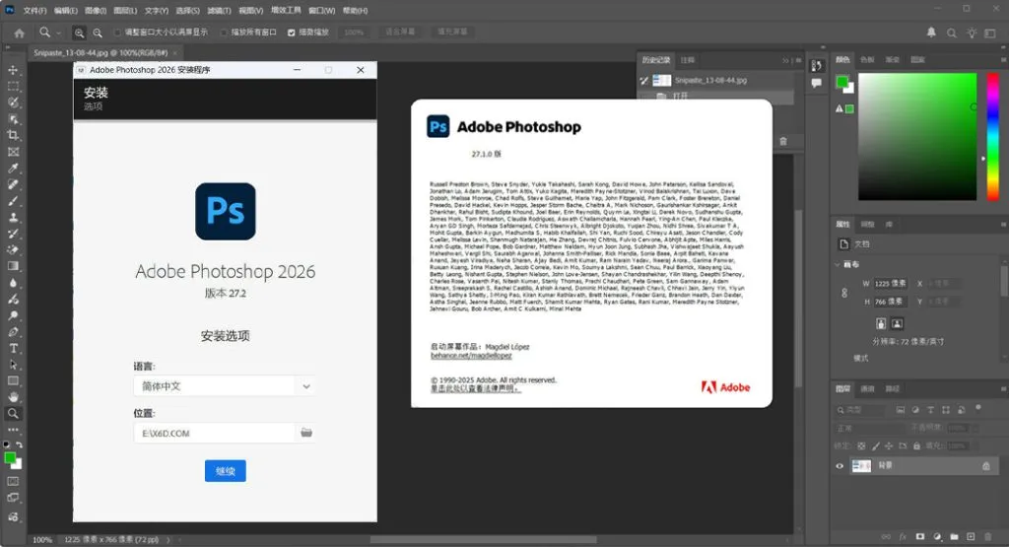Open the extra tools three-dots menu

(13, 430)
